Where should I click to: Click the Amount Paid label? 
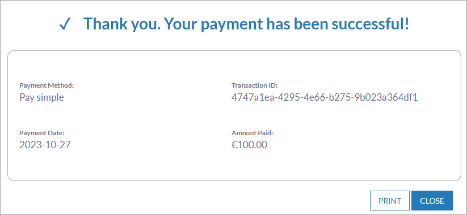pos(252,133)
